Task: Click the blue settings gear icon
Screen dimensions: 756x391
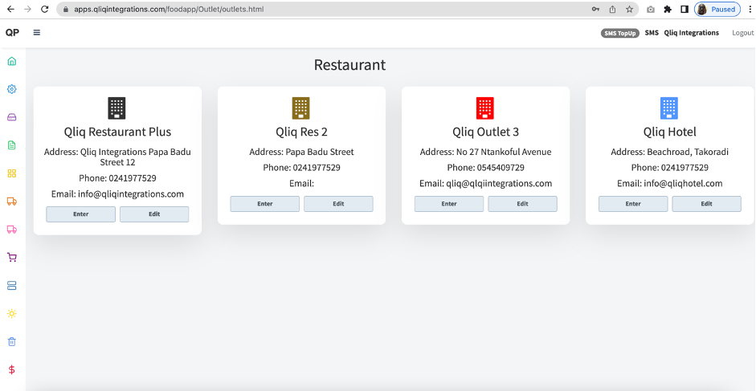Action: (12, 89)
